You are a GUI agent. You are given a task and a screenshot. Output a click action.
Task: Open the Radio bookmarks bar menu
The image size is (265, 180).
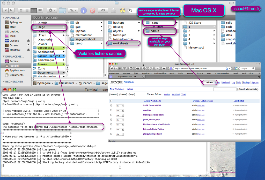(181, 73)
